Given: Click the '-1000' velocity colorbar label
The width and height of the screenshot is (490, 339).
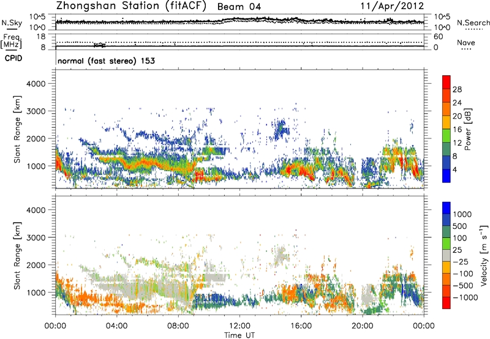Looking at the screenshot, I should (x=466, y=297).
